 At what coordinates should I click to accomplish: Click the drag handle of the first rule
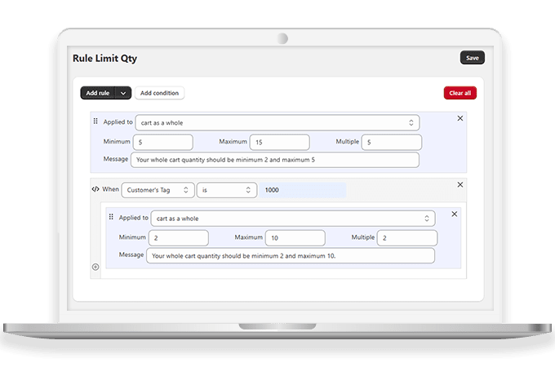click(95, 122)
